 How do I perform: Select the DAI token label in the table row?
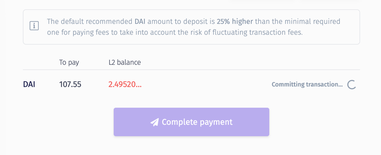tap(29, 85)
